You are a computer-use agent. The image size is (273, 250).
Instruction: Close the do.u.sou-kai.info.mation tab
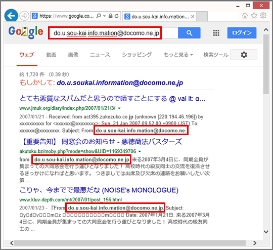point(193,17)
